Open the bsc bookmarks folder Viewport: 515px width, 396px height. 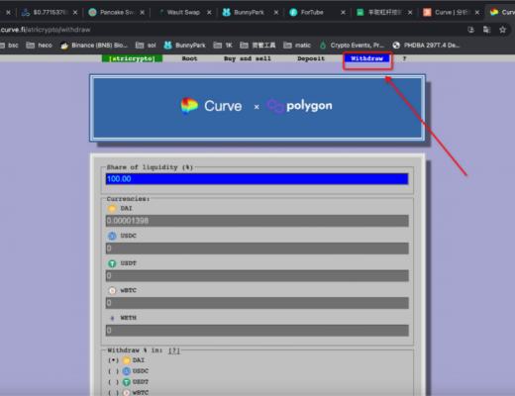click(9, 46)
